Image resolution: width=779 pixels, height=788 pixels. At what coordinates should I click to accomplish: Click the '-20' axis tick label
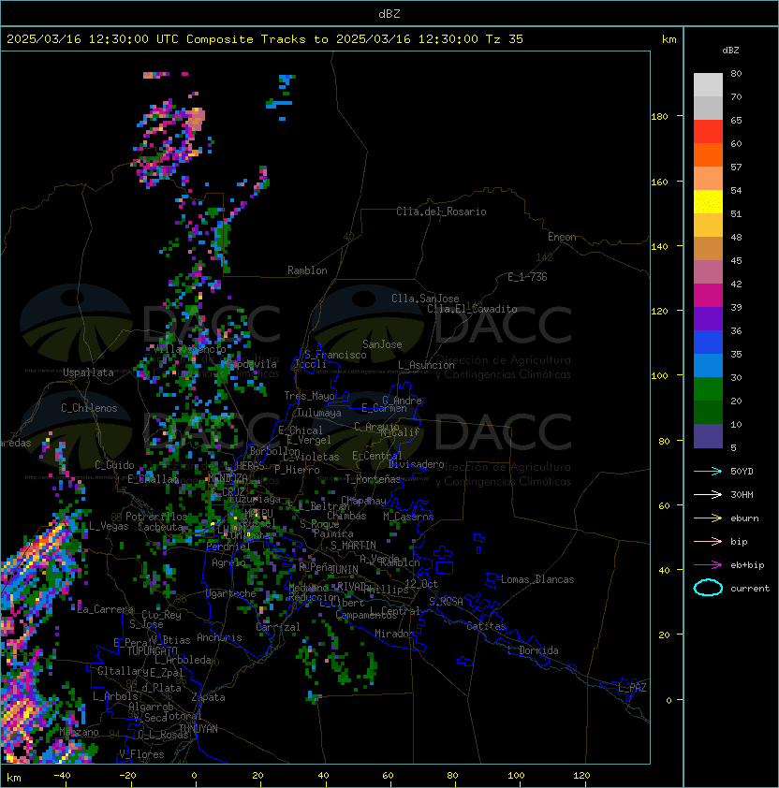tap(126, 776)
